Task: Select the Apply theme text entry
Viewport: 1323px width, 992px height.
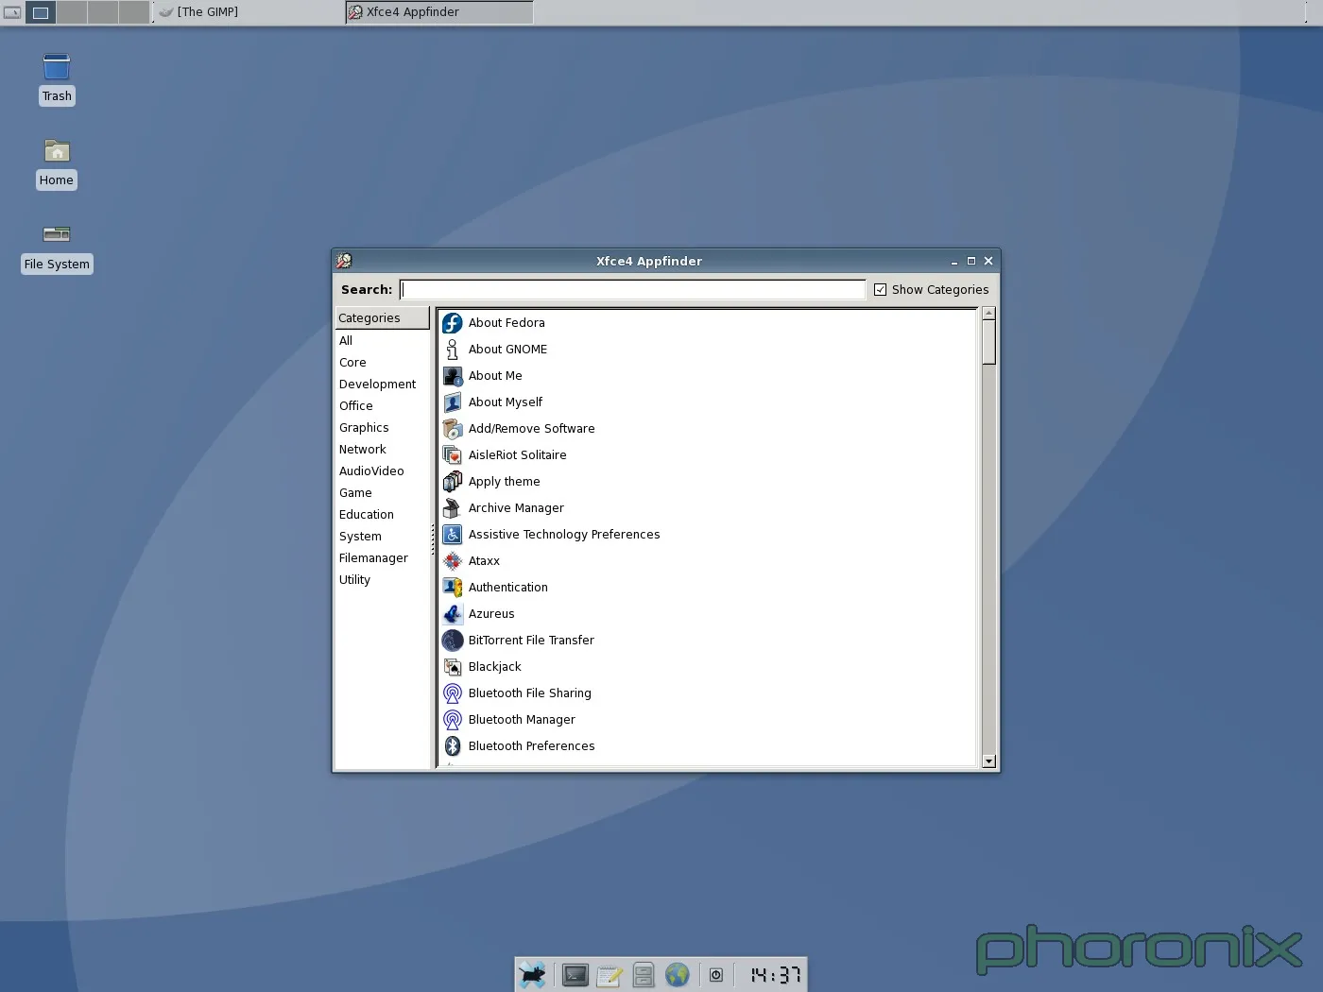Action: [x=504, y=482]
